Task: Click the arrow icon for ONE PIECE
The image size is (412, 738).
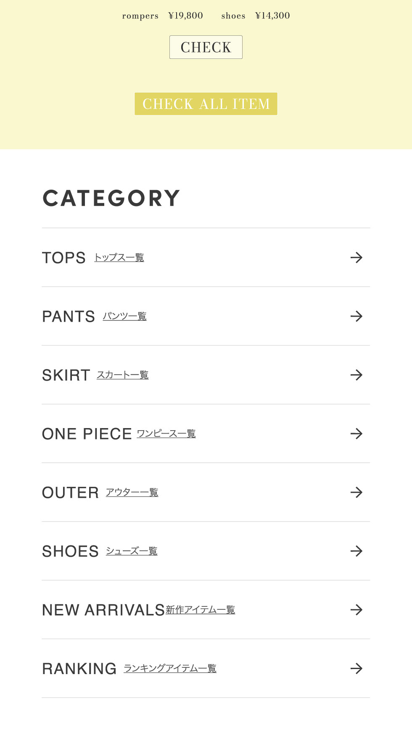Action: click(356, 434)
